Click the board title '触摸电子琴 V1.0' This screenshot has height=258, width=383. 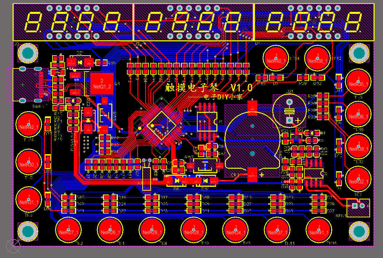209,88
